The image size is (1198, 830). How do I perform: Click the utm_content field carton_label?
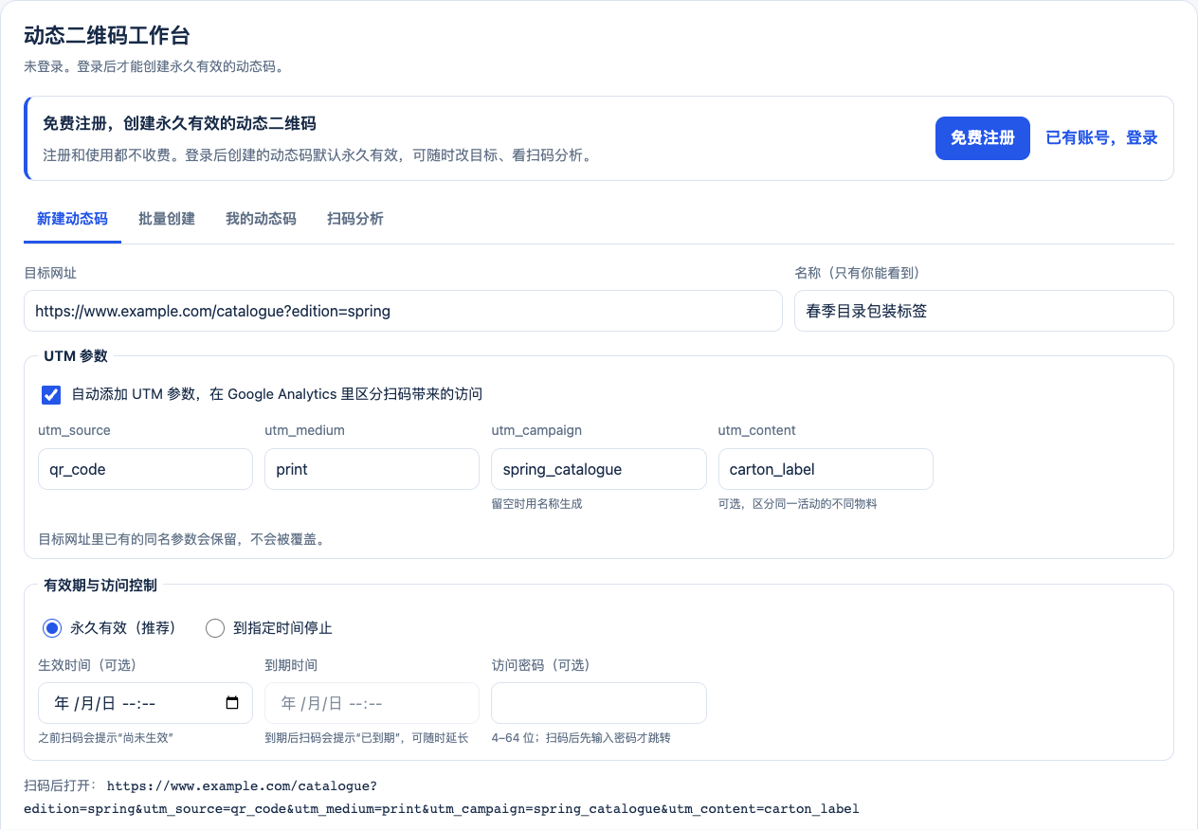(826, 469)
